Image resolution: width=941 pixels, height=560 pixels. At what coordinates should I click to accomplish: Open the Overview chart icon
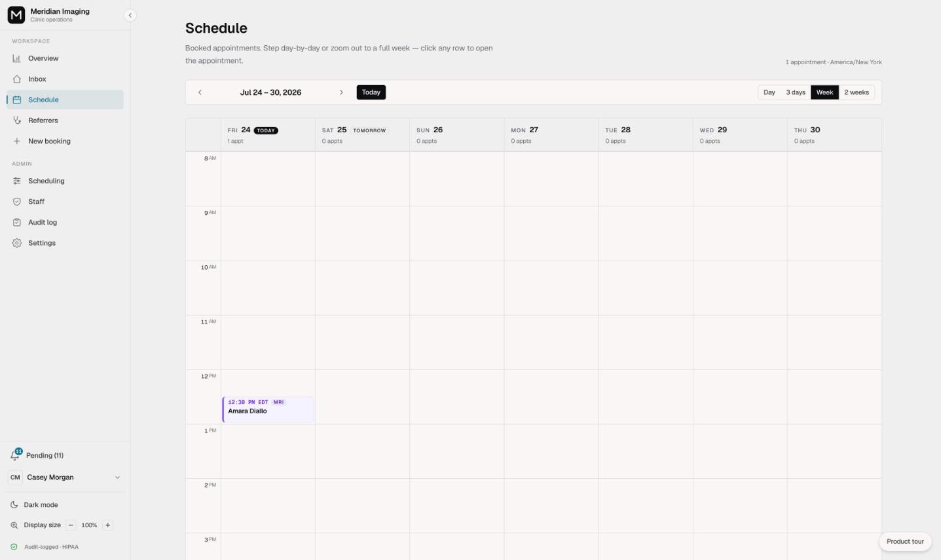tap(17, 58)
